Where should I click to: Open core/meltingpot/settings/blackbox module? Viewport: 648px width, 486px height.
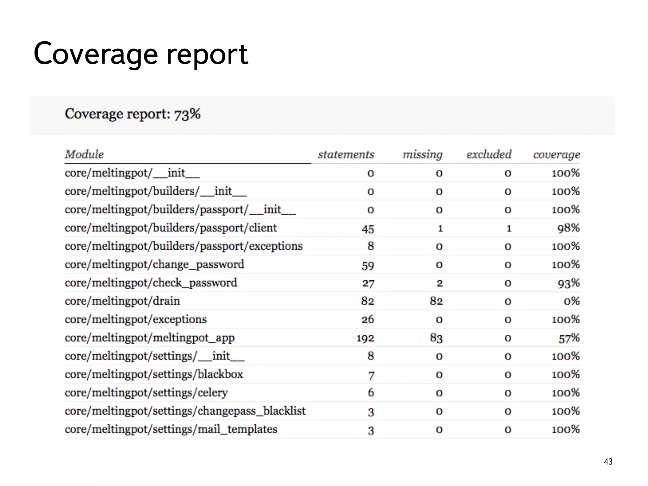click(x=154, y=375)
